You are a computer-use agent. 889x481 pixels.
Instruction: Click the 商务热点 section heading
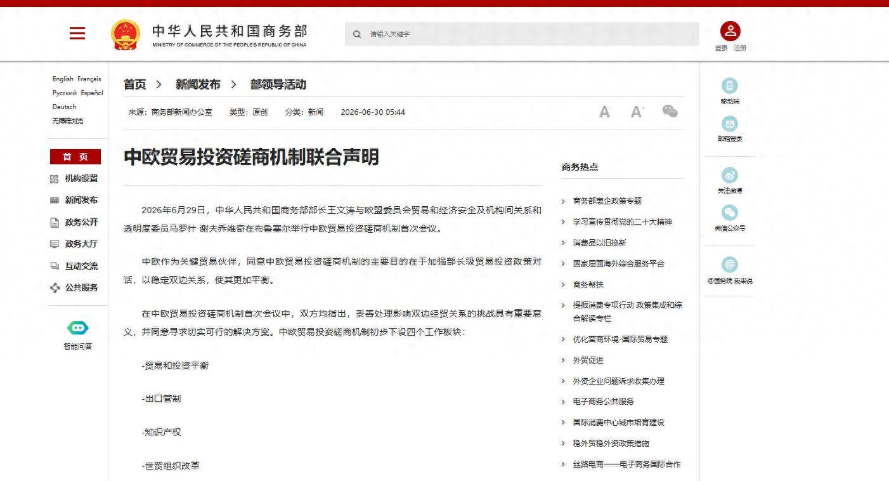click(580, 168)
